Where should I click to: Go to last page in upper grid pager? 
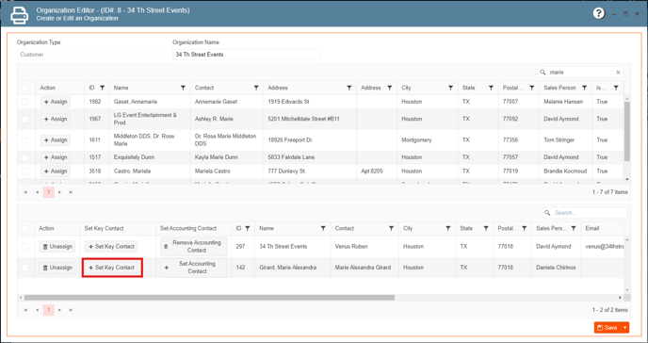pos(71,192)
